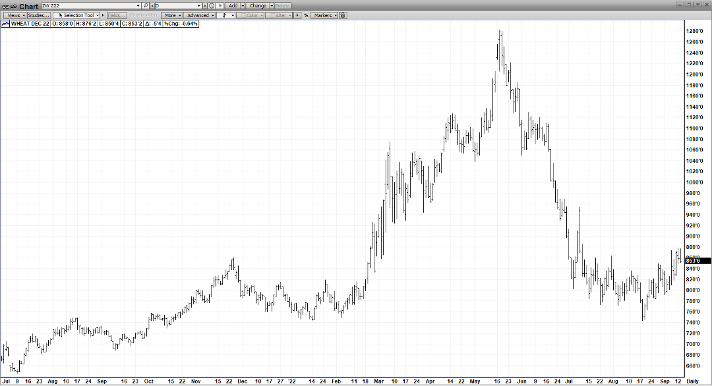The width and height of the screenshot is (712, 386).
Task: Click the %Chg: -0.64% value
Action: click(181, 24)
